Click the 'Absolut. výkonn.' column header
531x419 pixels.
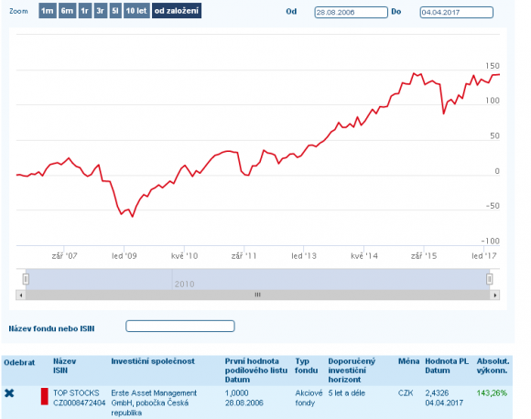[x=493, y=366]
